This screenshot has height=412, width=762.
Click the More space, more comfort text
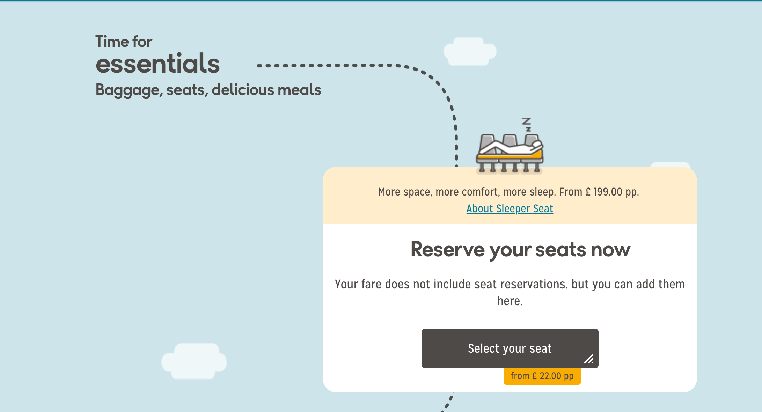(508, 192)
